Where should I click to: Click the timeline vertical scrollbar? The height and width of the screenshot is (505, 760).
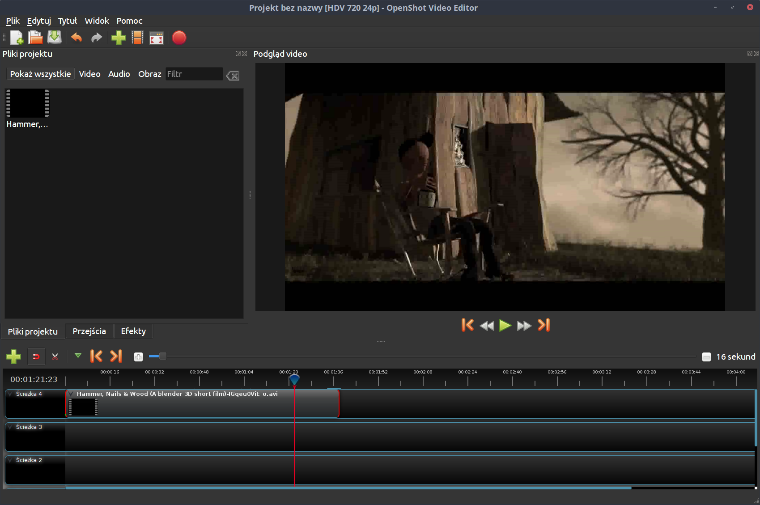click(756, 418)
